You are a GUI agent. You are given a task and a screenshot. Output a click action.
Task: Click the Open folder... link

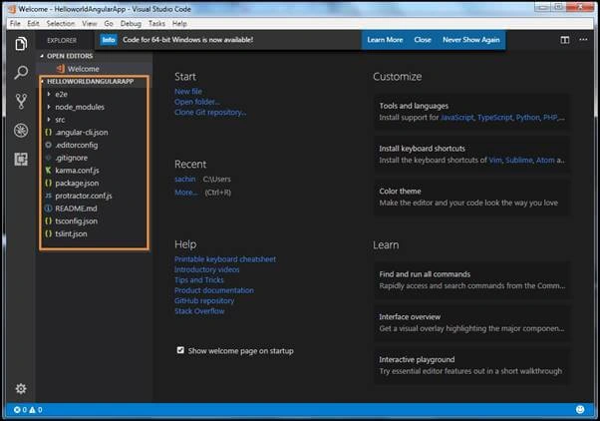(x=197, y=102)
